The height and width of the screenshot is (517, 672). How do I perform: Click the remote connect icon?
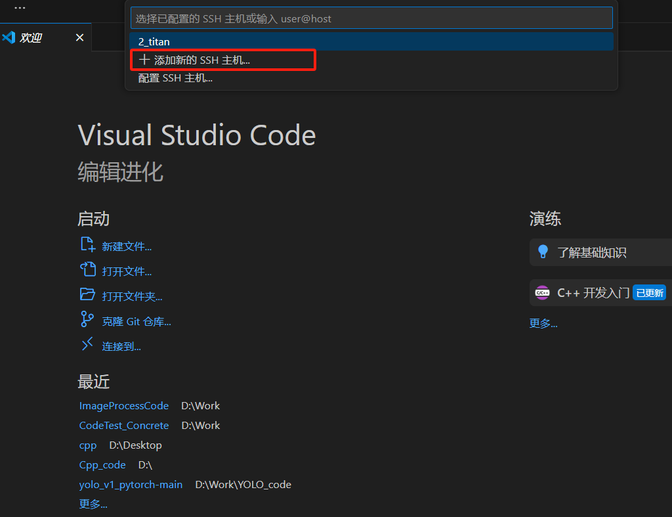tap(87, 344)
